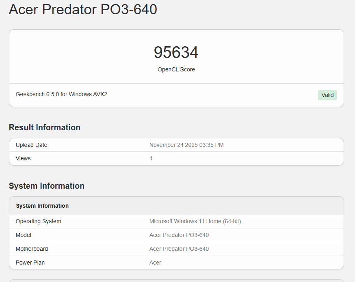Click the large System Information section heading
355x282 pixels.
[x=47, y=186]
